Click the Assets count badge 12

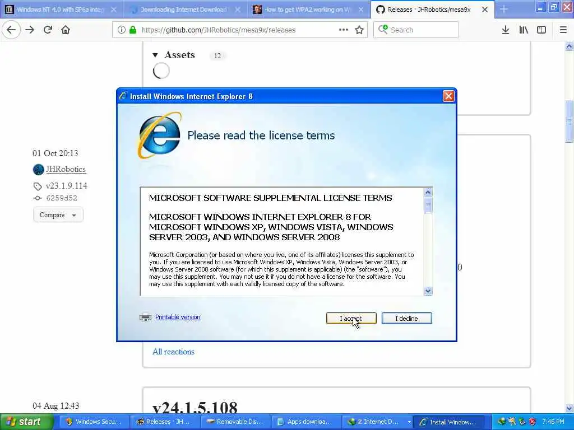click(x=217, y=55)
